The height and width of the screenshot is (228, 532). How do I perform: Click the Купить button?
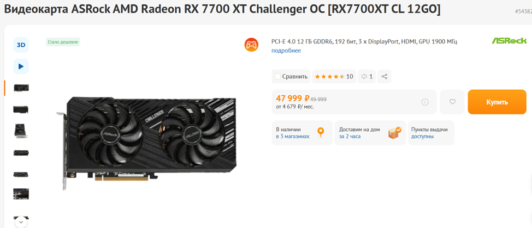pyautogui.click(x=497, y=102)
